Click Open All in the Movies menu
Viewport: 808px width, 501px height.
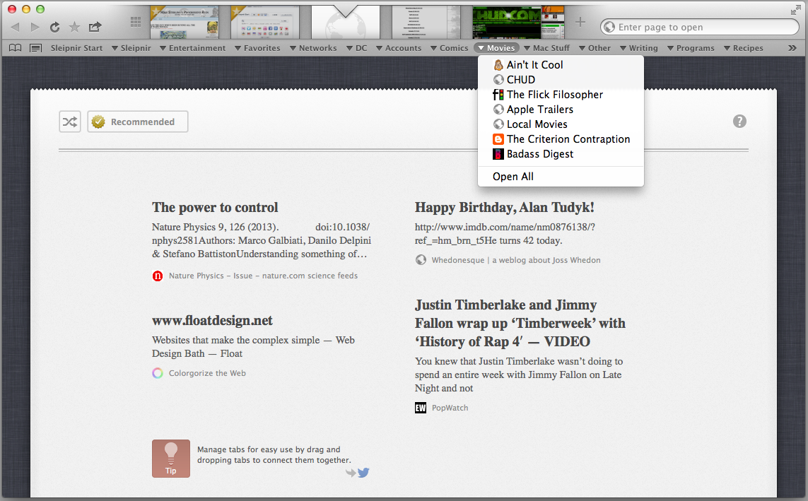coord(561,177)
